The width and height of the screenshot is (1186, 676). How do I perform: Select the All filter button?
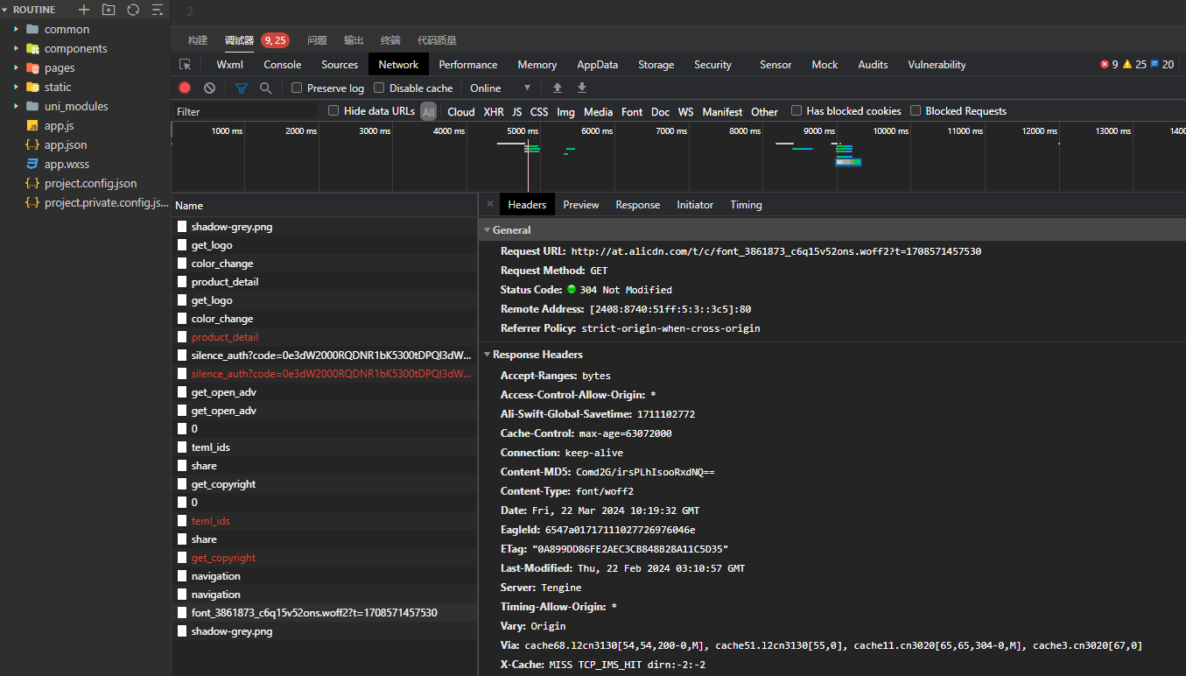click(428, 111)
